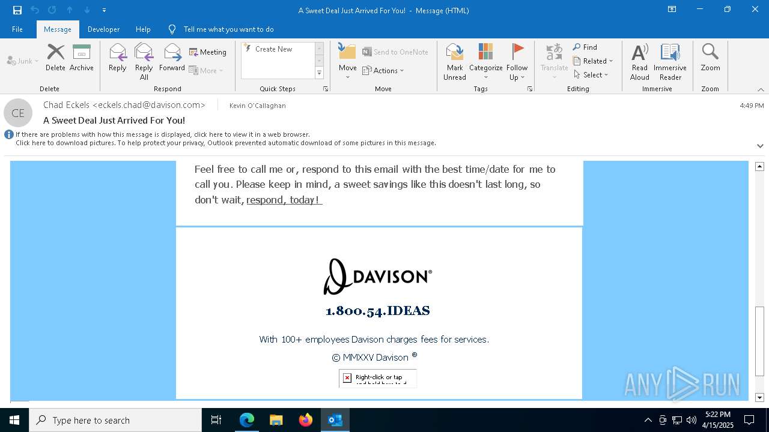Screen dimensions: 769x432
Task: Open the notification center icon
Action: pos(749,420)
